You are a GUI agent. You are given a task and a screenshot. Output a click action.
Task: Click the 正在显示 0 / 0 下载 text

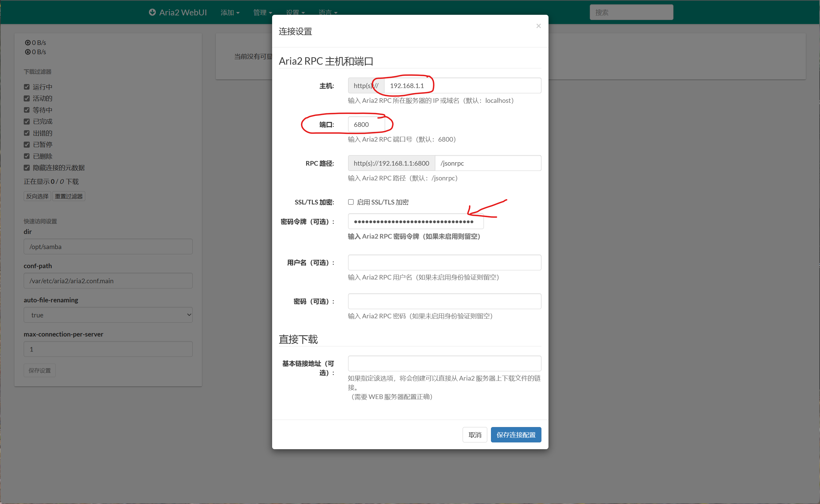(51, 182)
